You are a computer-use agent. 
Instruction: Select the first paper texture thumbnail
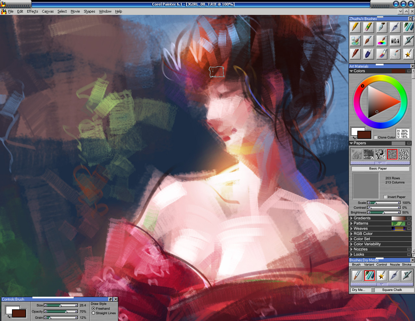tap(357, 154)
